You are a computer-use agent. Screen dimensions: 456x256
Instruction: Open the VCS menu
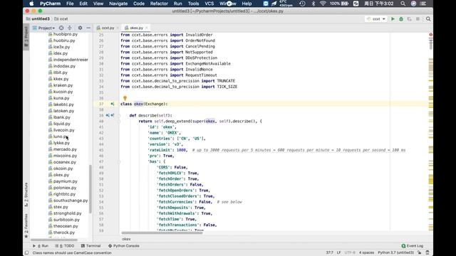[x=209, y=4]
